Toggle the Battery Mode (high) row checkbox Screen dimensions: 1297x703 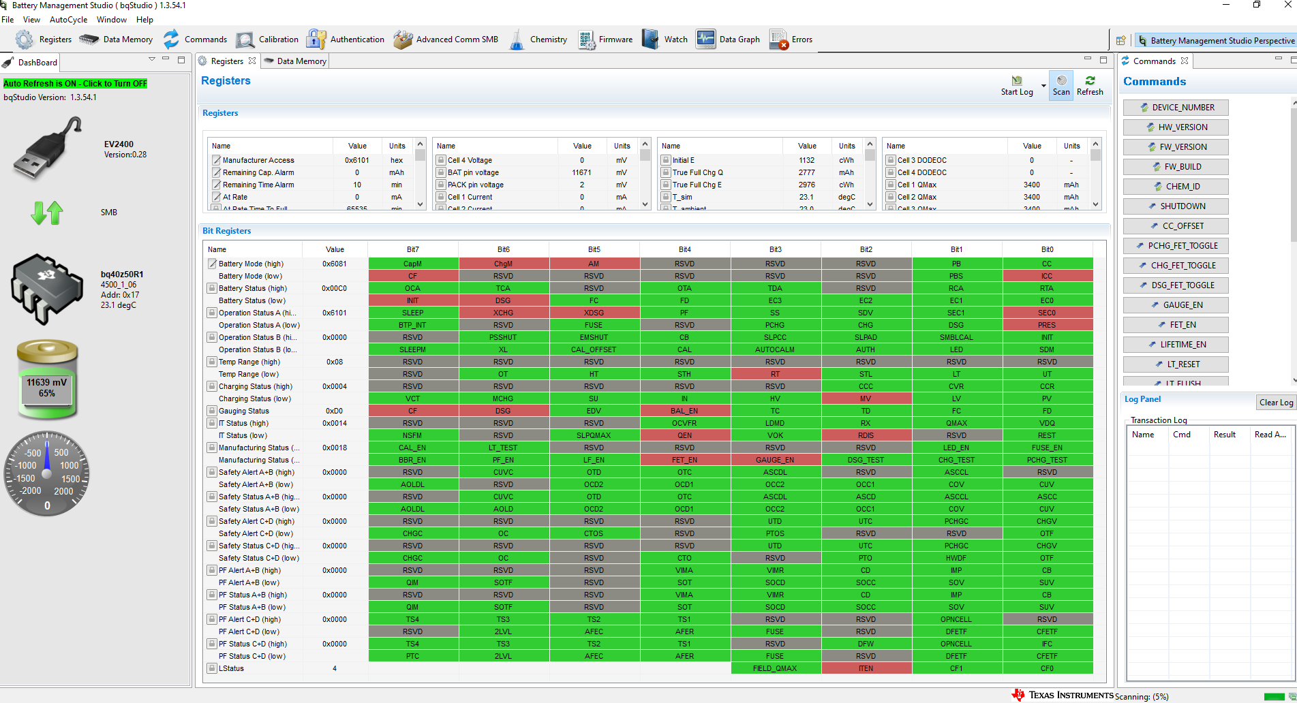point(213,264)
